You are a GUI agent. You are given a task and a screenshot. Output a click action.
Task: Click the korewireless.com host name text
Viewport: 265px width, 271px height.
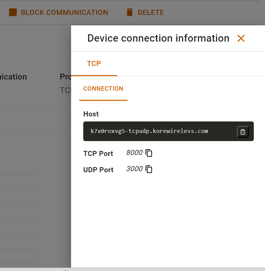coord(149,131)
